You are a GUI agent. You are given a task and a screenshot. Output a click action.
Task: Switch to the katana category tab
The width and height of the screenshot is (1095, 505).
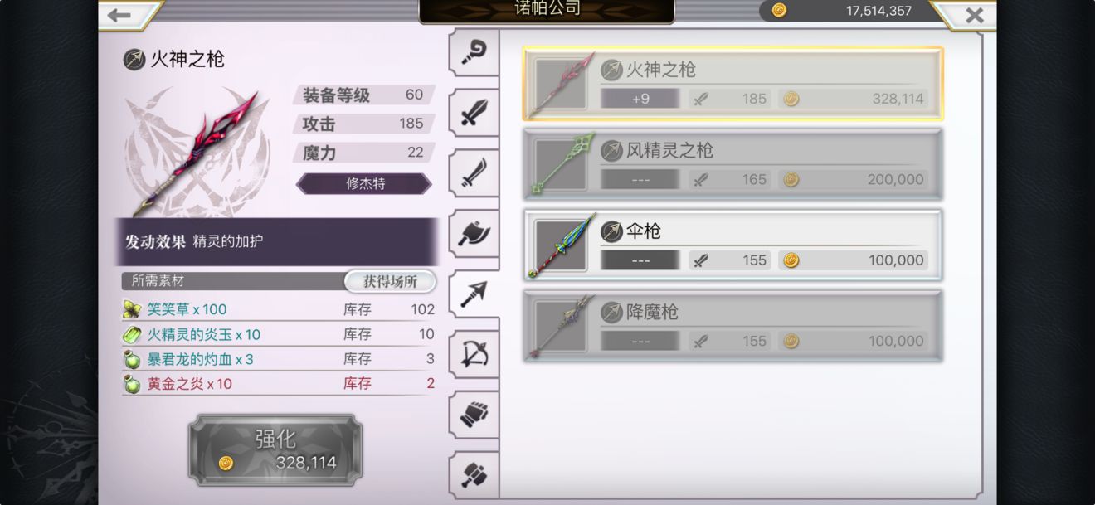click(x=474, y=173)
